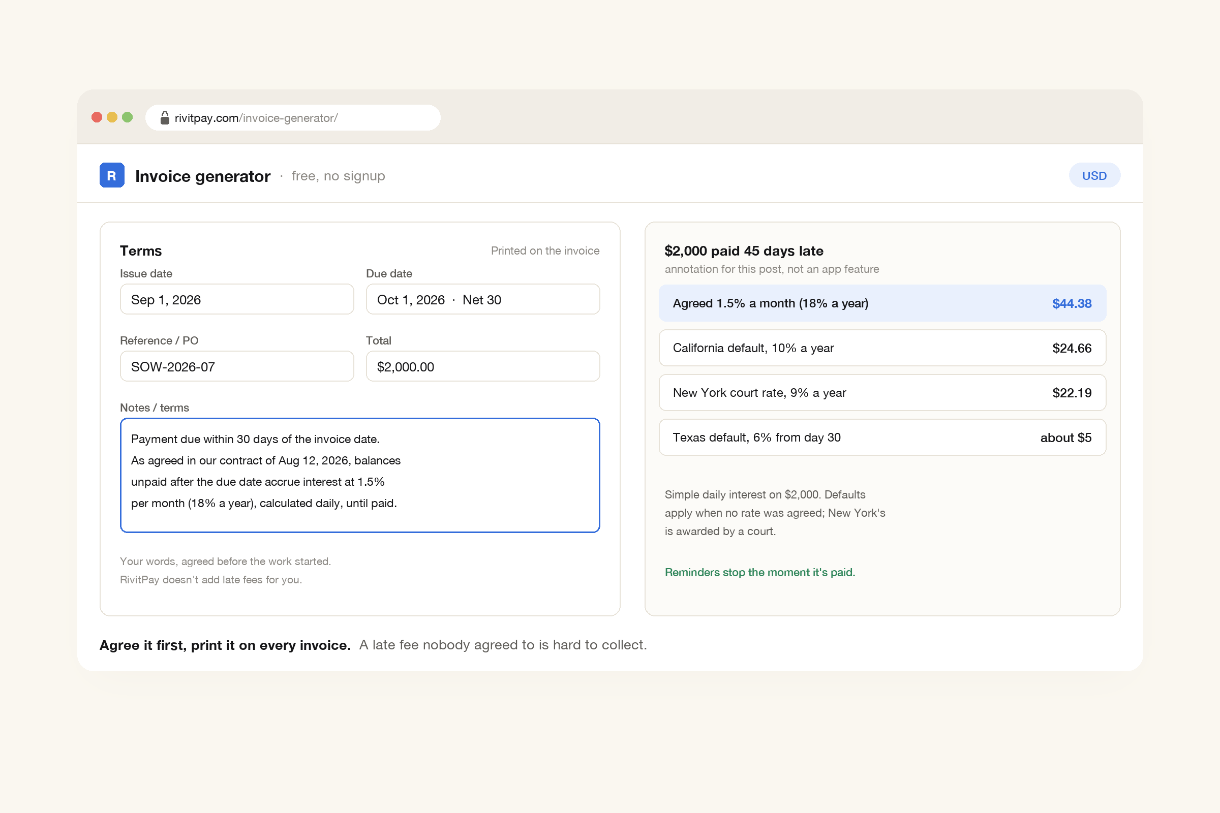Click the red window close dot
The image size is (1220, 813).
point(97,117)
